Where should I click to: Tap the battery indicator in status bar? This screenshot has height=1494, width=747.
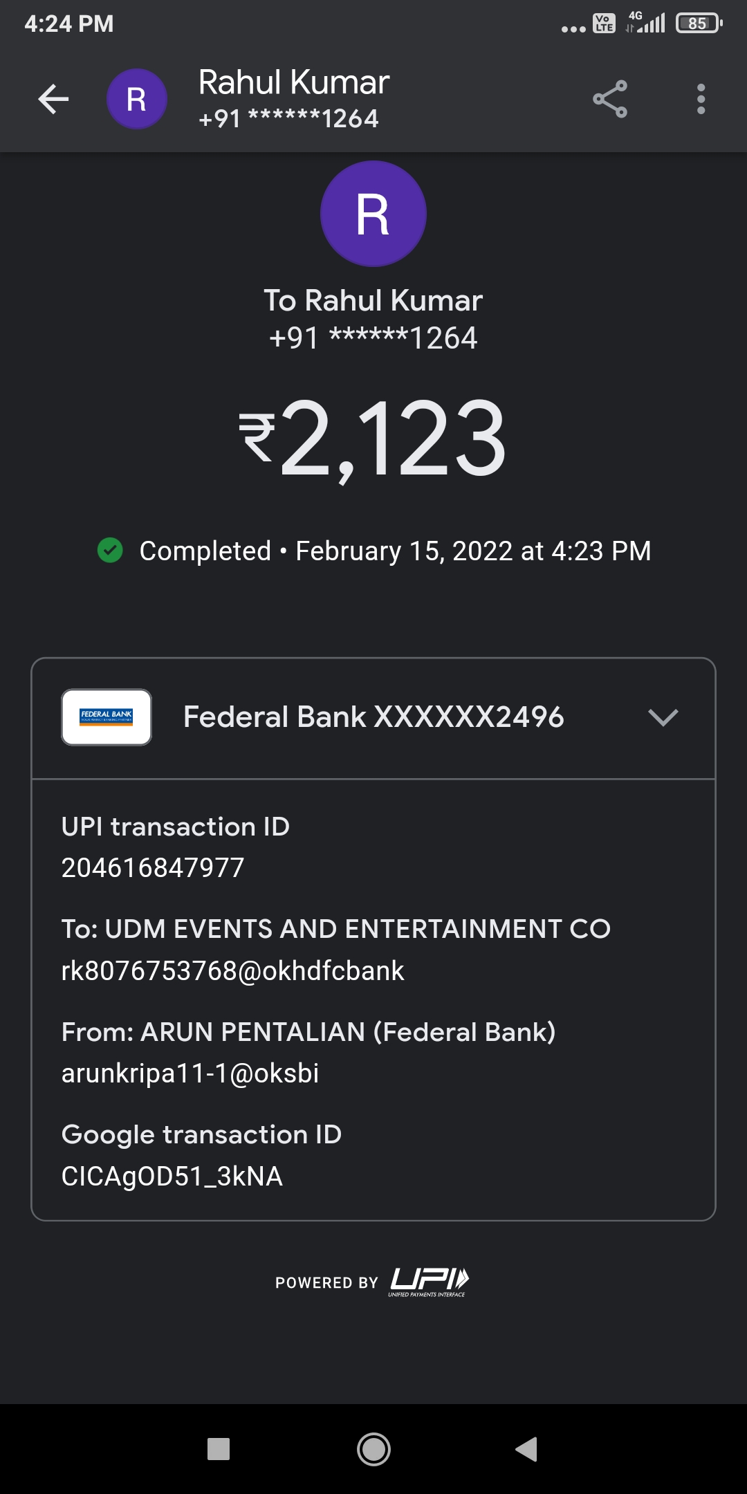699,24
